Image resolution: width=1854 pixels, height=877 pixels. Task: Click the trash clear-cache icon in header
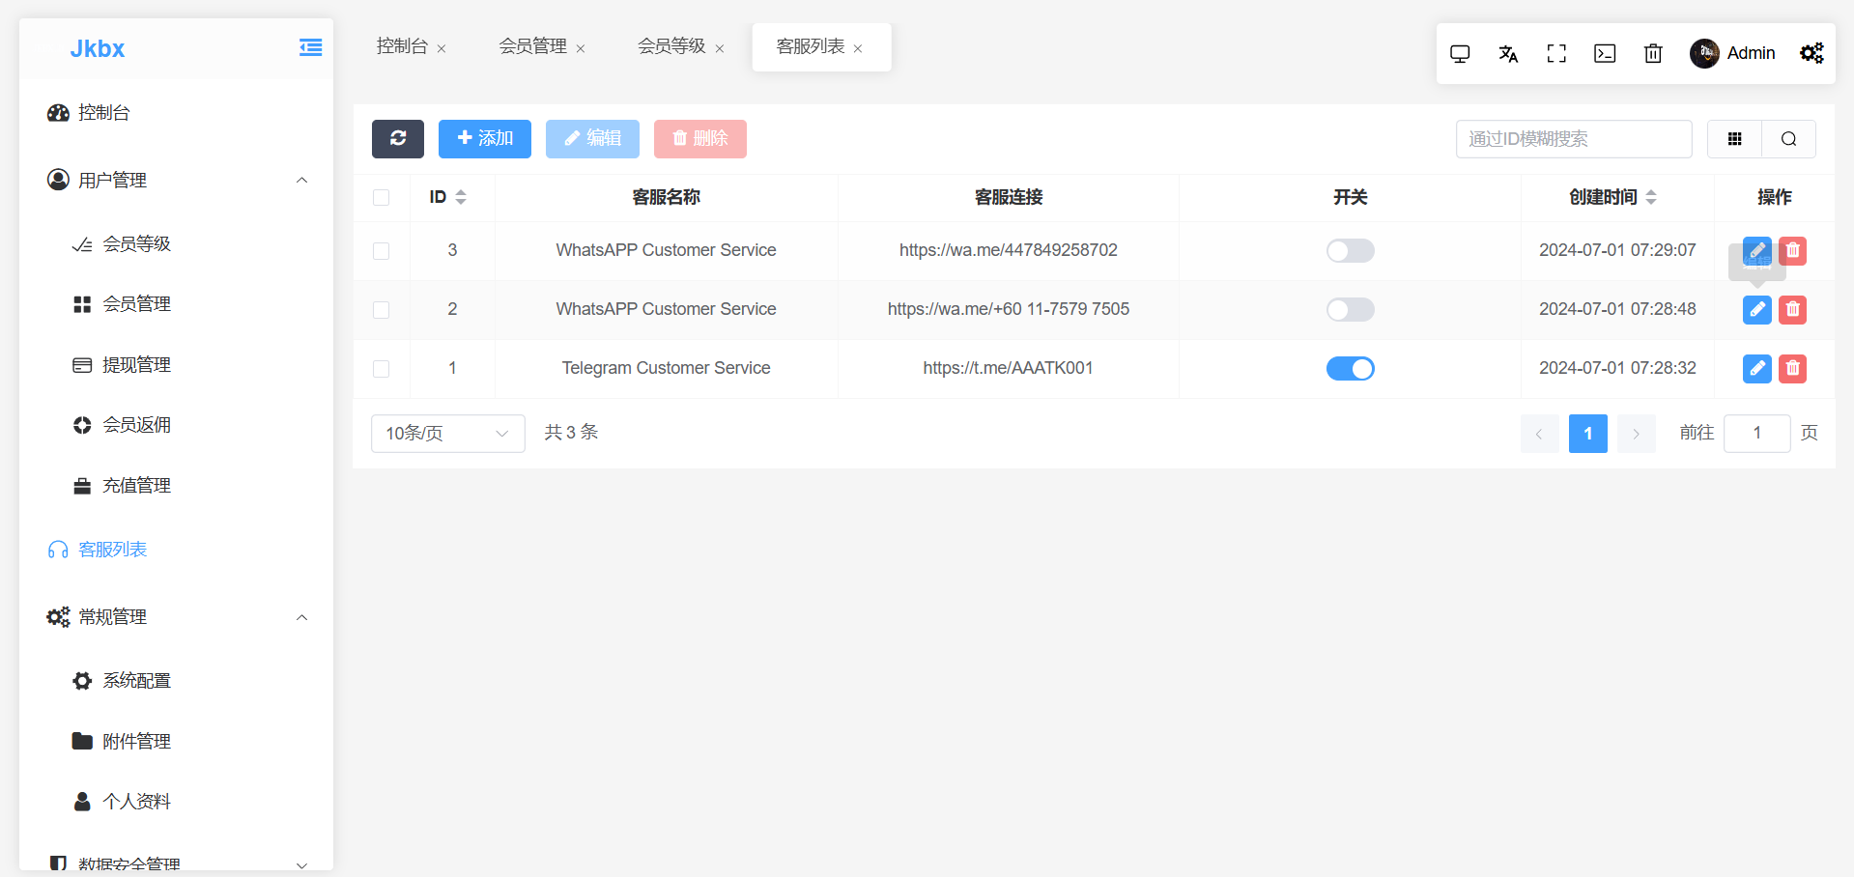click(x=1653, y=54)
